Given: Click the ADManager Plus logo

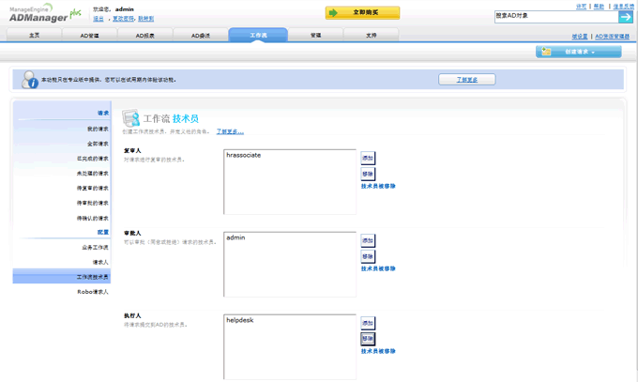Looking at the screenshot, I should pyautogui.click(x=45, y=13).
